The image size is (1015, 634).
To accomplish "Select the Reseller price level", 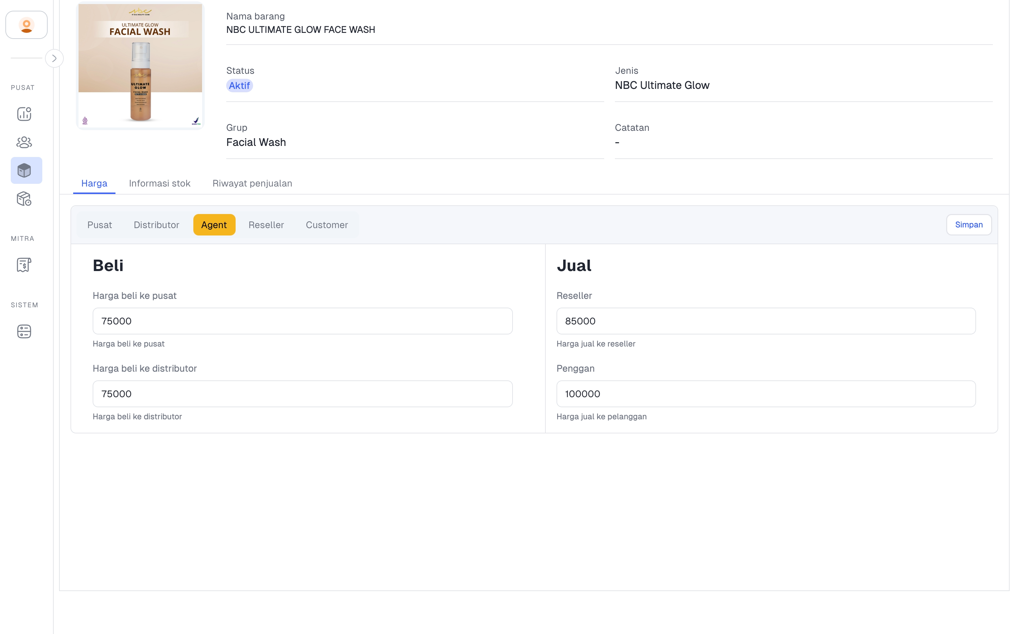I will 266,225.
